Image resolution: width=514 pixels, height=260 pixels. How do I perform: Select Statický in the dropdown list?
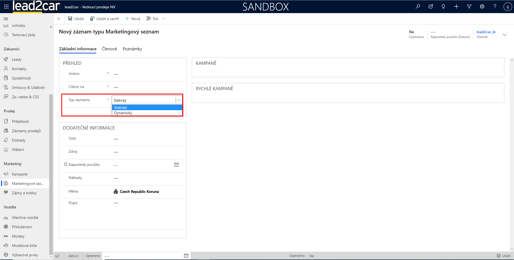point(121,108)
